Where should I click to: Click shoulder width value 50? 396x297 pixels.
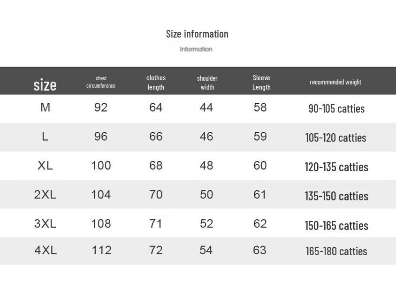[206, 195]
